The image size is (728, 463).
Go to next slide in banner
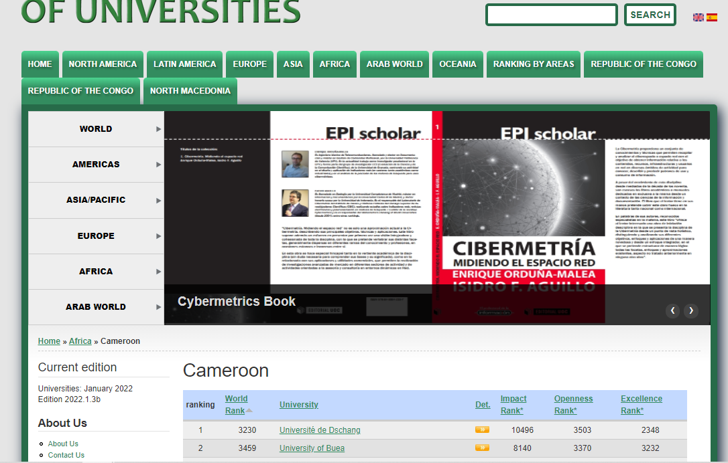[x=691, y=310]
